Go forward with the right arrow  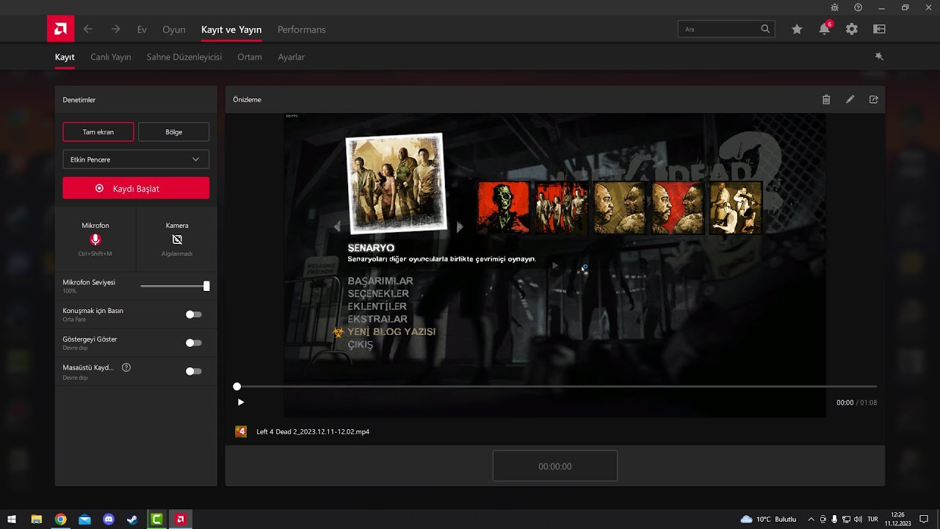click(x=115, y=29)
